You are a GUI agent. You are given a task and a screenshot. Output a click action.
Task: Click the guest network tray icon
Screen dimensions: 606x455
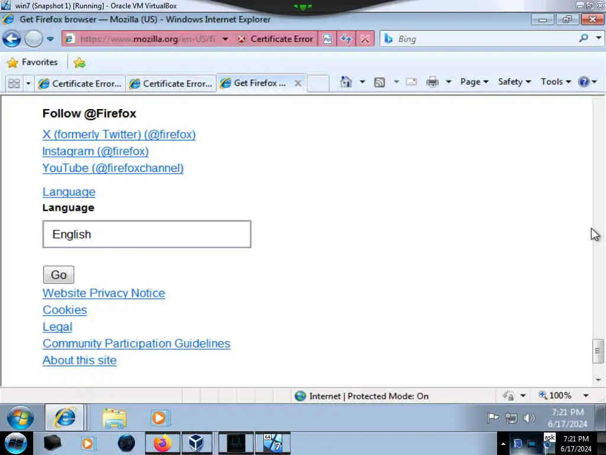tap(511, 418)
